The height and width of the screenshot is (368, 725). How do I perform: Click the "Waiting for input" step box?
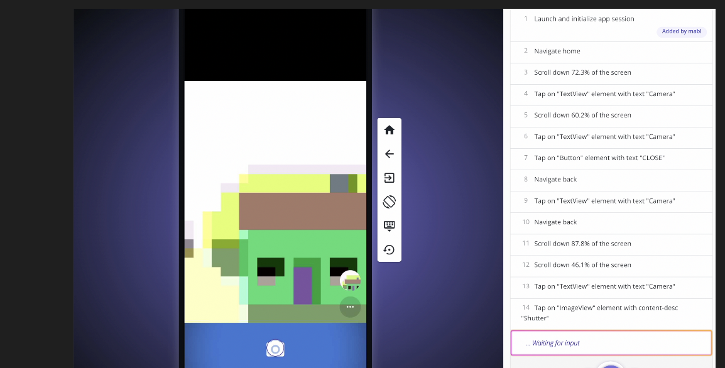611,343
